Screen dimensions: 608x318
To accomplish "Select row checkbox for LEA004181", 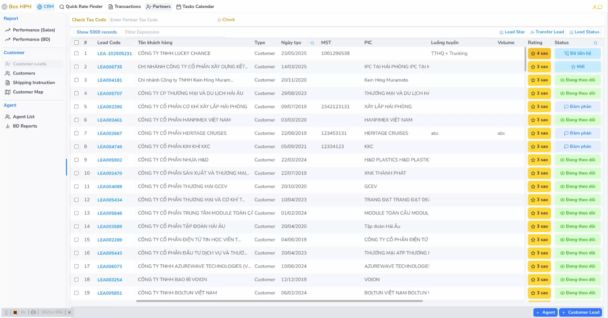I will [x=76, y=80].
